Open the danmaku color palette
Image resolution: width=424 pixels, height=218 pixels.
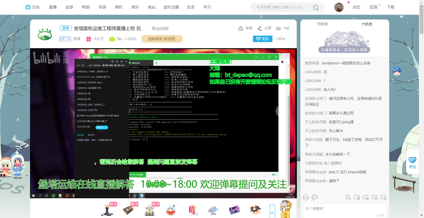[x=315, y=197]
